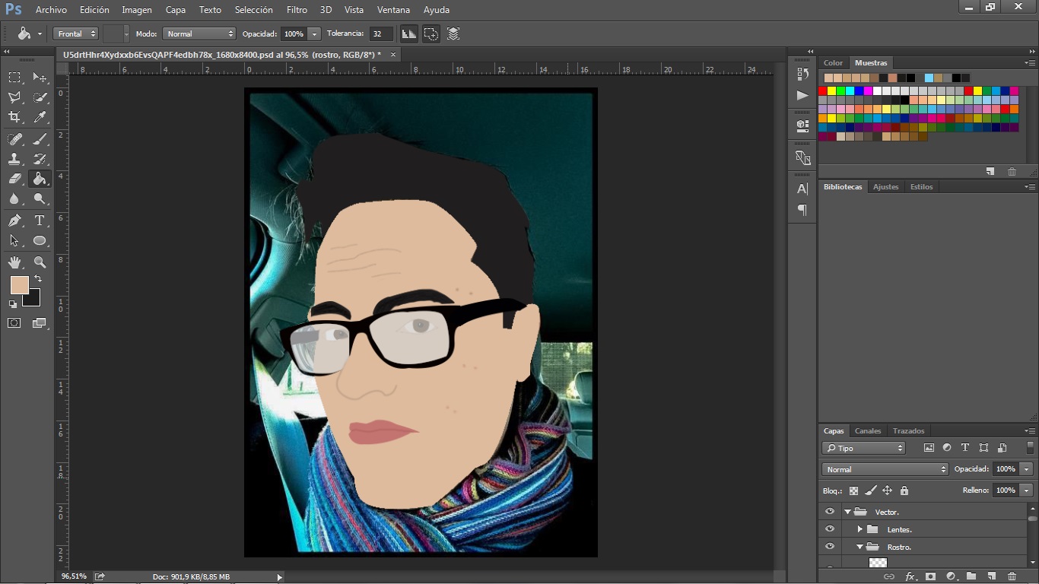Open the Archivo menu
Viewport: 1039px width, 584px height.
(x=51, y=10)
